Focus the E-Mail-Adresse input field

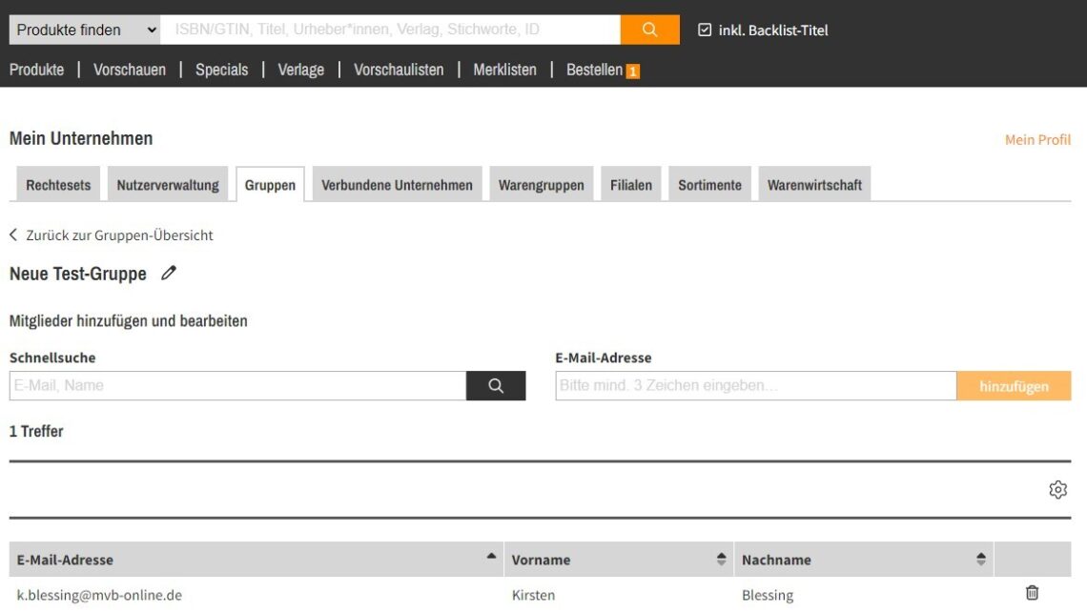pyautogui.click(x=755, y=386)
